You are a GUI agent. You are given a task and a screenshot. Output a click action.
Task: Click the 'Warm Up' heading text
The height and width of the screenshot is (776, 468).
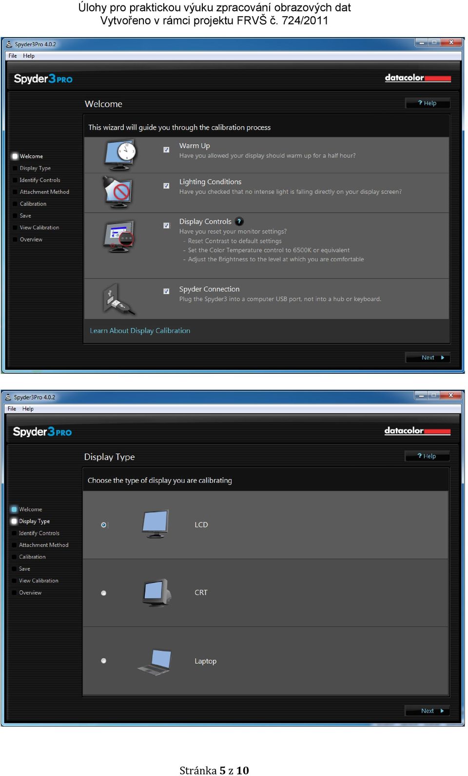click(x=195, y=146)
